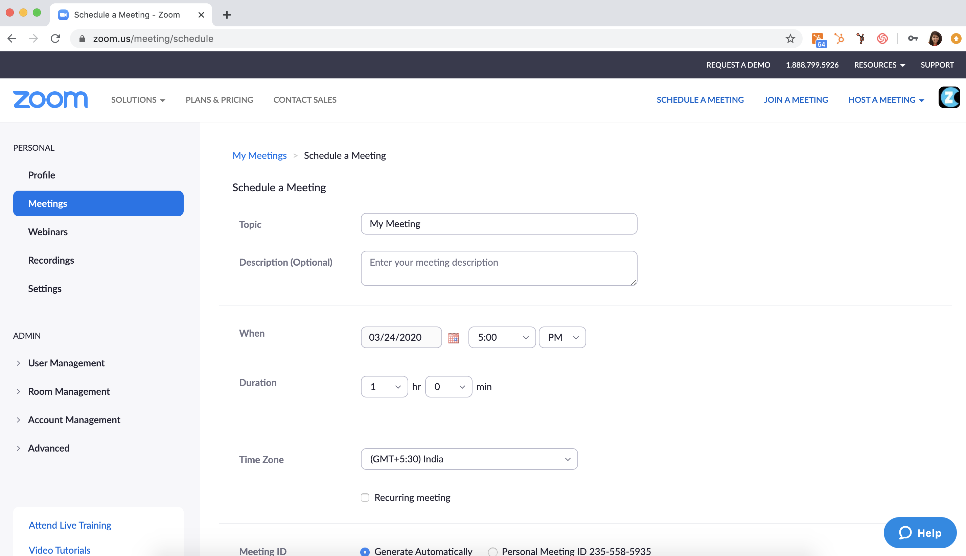The width and height of the screenshot is (966, 556).
Task: Click the extension icon with badge 64
Action: tap(819, 40)
